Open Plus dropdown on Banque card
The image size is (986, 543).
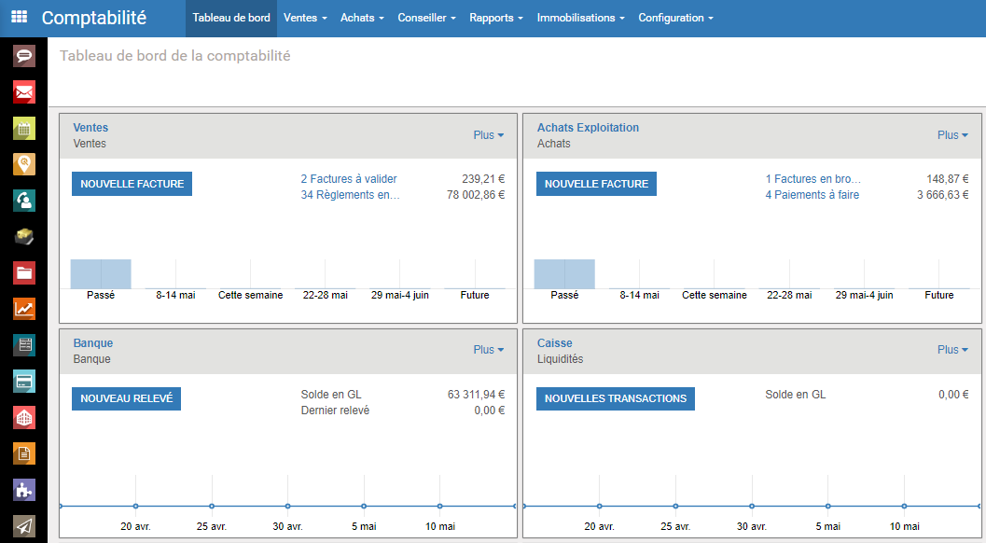[x=489, y=350]
